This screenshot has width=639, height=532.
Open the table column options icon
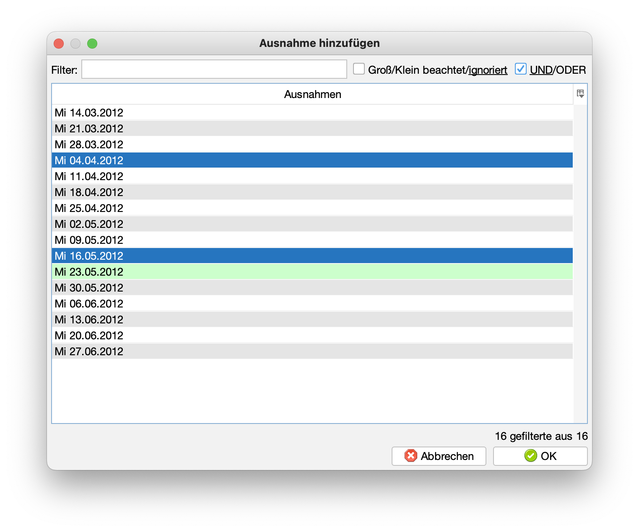pyautogui.click(x=580, y=94)
